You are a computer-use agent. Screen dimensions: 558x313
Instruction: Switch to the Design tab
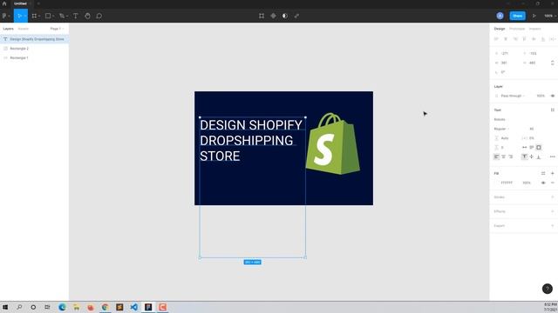pyautogui.click(x=500, y=29)
